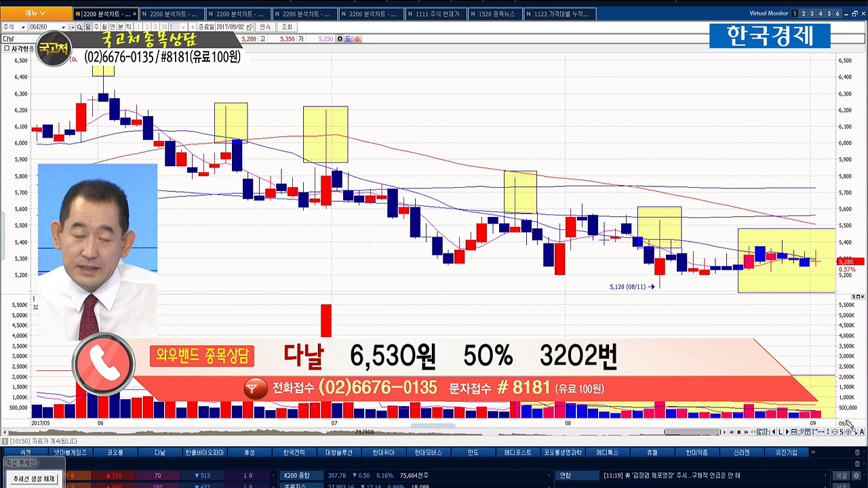This screenshot has height=488, width=868.
Task: Select the 주 (weekly) period toggle
Action: [96, 27]
